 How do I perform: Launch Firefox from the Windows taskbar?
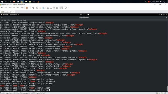tap(14, 2)
